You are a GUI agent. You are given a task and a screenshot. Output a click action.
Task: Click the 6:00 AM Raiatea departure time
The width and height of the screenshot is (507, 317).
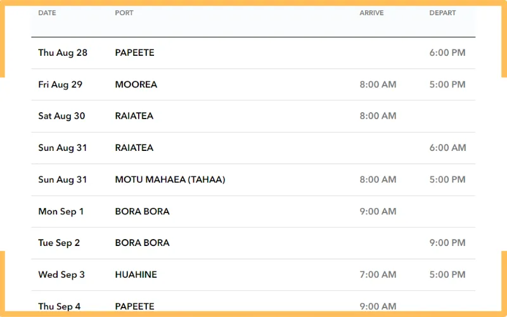(x=447, y=148)
